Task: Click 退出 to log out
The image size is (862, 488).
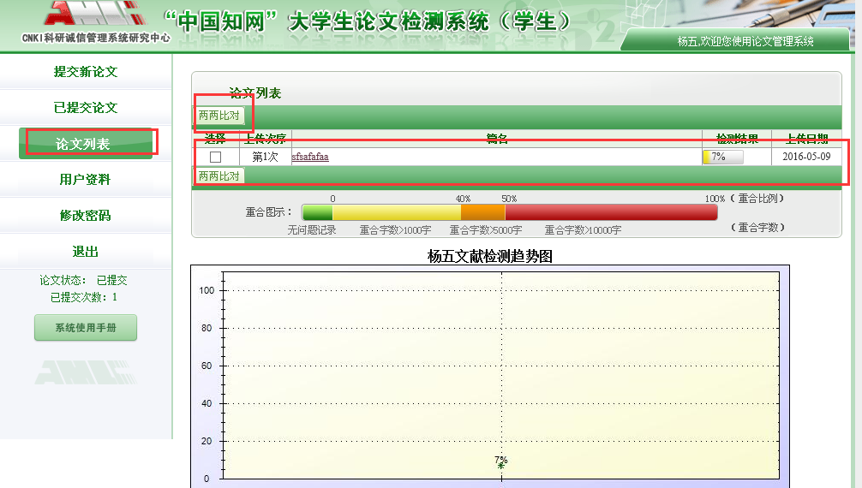Action: click(x=85, y=252)
